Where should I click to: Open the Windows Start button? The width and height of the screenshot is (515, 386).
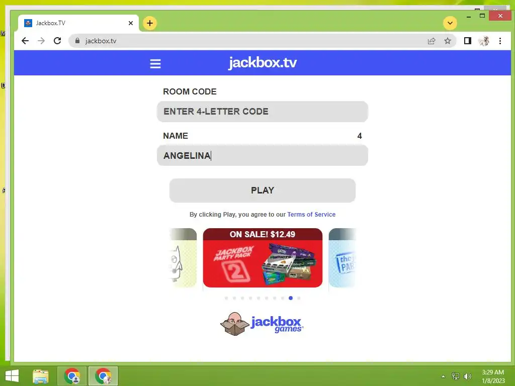12,376
